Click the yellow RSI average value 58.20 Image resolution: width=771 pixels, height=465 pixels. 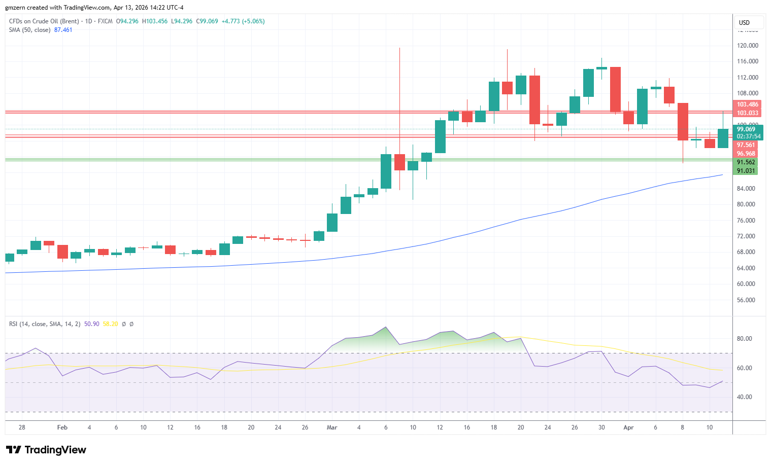coord(111,324)
